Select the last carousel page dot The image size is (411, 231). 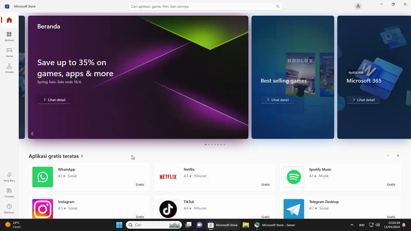point(224,145)
